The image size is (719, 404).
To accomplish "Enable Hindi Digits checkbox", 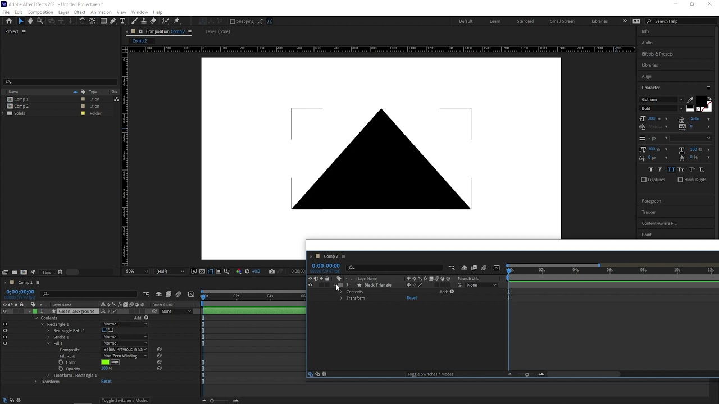I will (680, 180).
